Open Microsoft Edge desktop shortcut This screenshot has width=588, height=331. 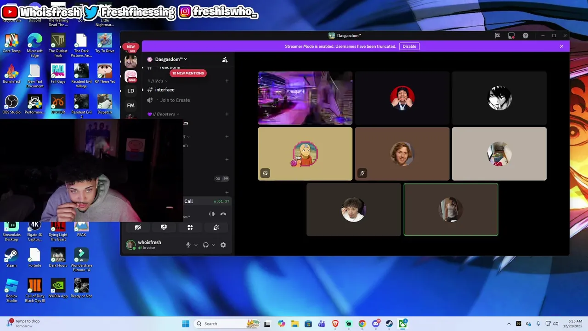pyautogui.click(x=35, y=46)
